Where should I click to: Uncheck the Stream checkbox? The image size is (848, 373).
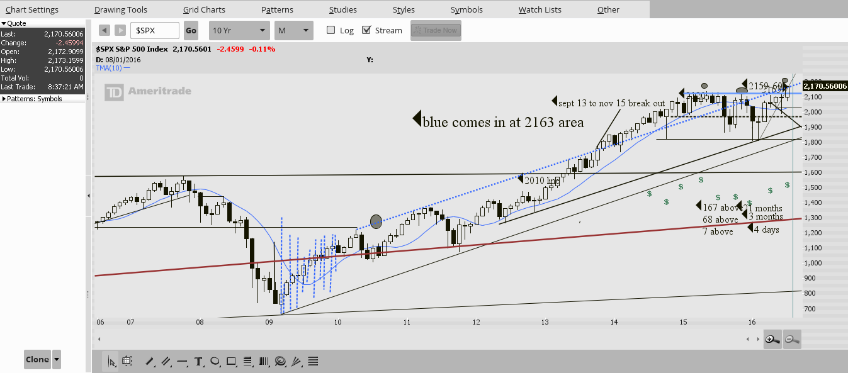(366, 30)
